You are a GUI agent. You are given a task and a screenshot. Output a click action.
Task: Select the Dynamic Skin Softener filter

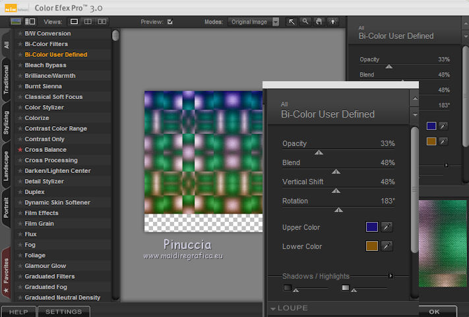pyautogui.click(x=57, y=202)
